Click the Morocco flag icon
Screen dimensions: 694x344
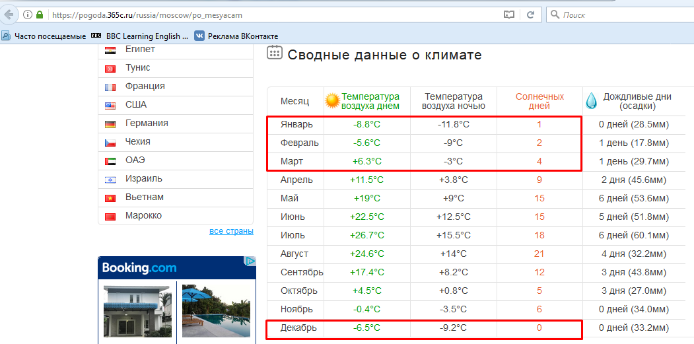pos(110,217)
